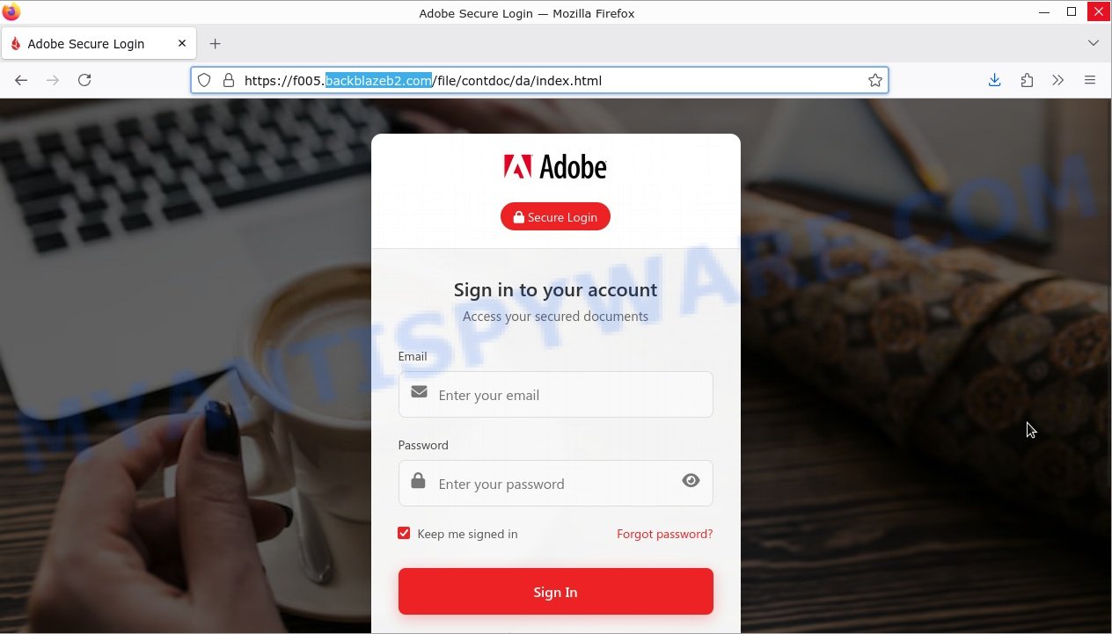Bookmark this page with the star icon
The width and height of the screenshot is (1112, 634).
tap(874, 80)
